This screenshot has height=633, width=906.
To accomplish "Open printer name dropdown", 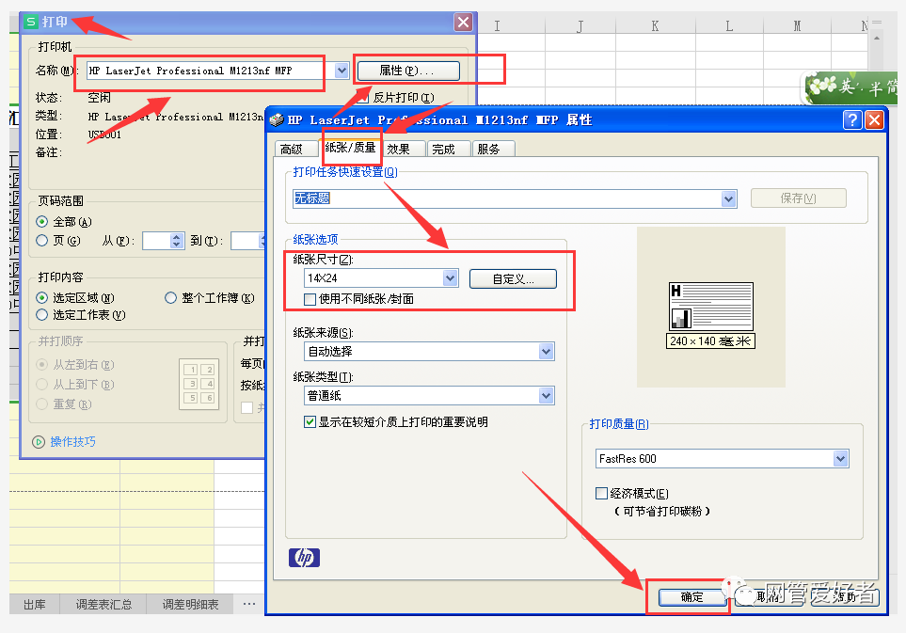I will pyautogui.click(x=342, y=71).
